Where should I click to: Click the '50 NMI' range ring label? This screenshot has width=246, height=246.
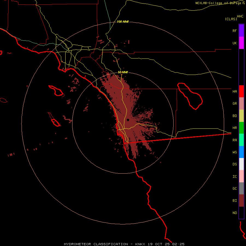coord(123,72)
